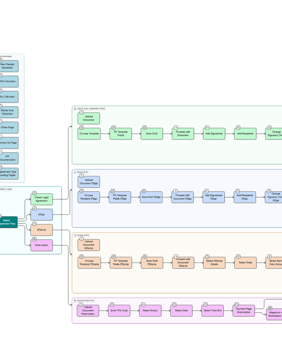Click the edit icon above green Fill Template Fields
Image resolution: width=282 pixels, height=339 pixels.
pos(113,128)
